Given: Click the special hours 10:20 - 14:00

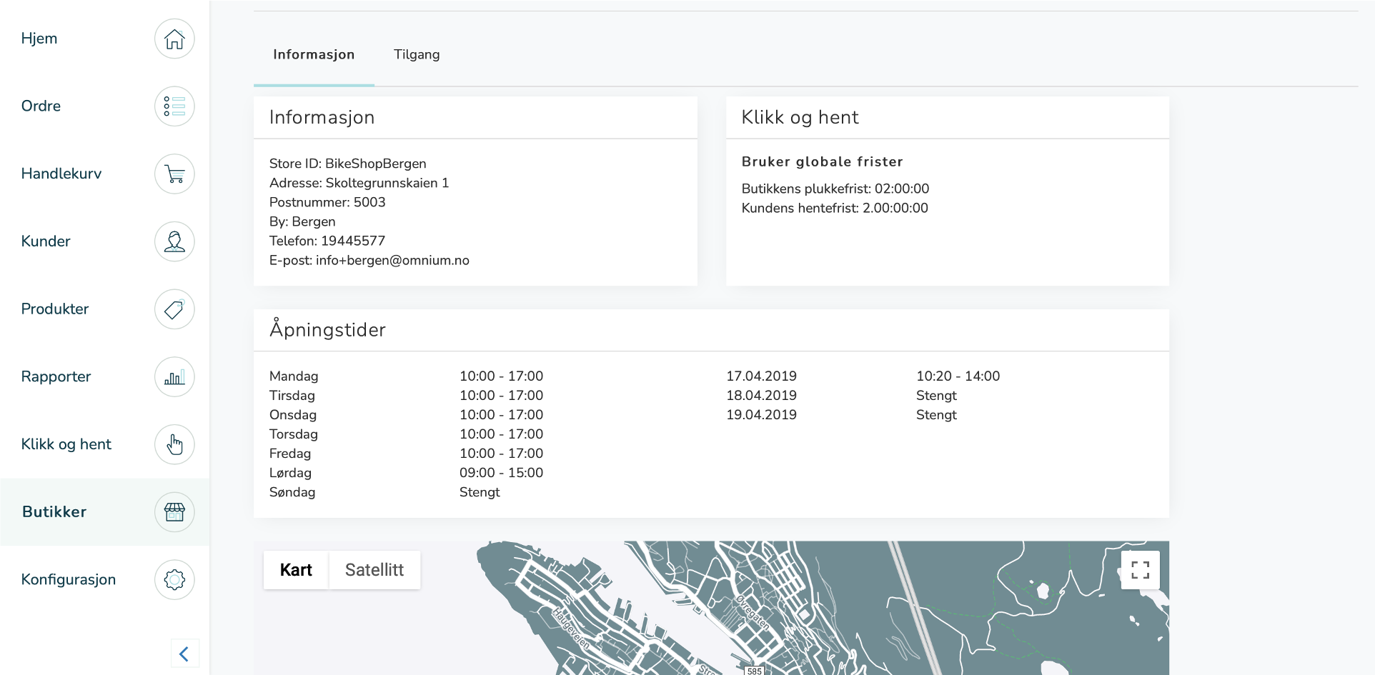Looking at the screenshot, I should pyautogui.click(x=958, y=376).
